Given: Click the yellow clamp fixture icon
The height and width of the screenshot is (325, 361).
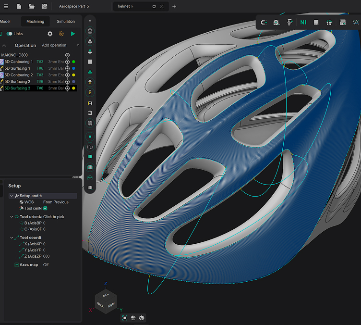Looking at the screenshot, I should click(x=90, y=103).
